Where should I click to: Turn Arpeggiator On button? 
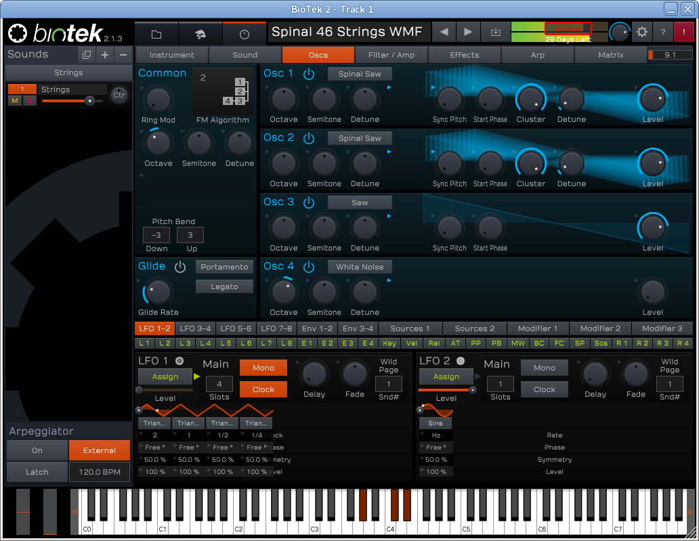coord(37,450)
